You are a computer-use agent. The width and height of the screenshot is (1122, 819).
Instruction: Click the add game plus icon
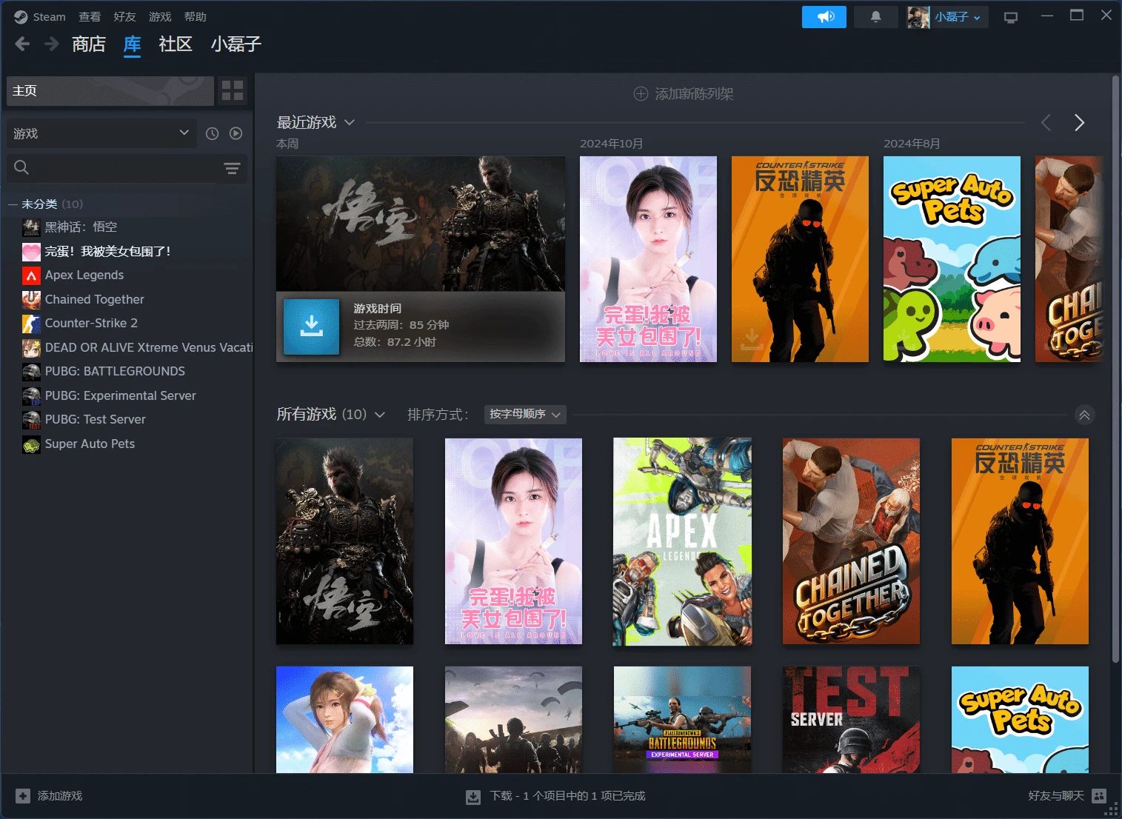23,796
